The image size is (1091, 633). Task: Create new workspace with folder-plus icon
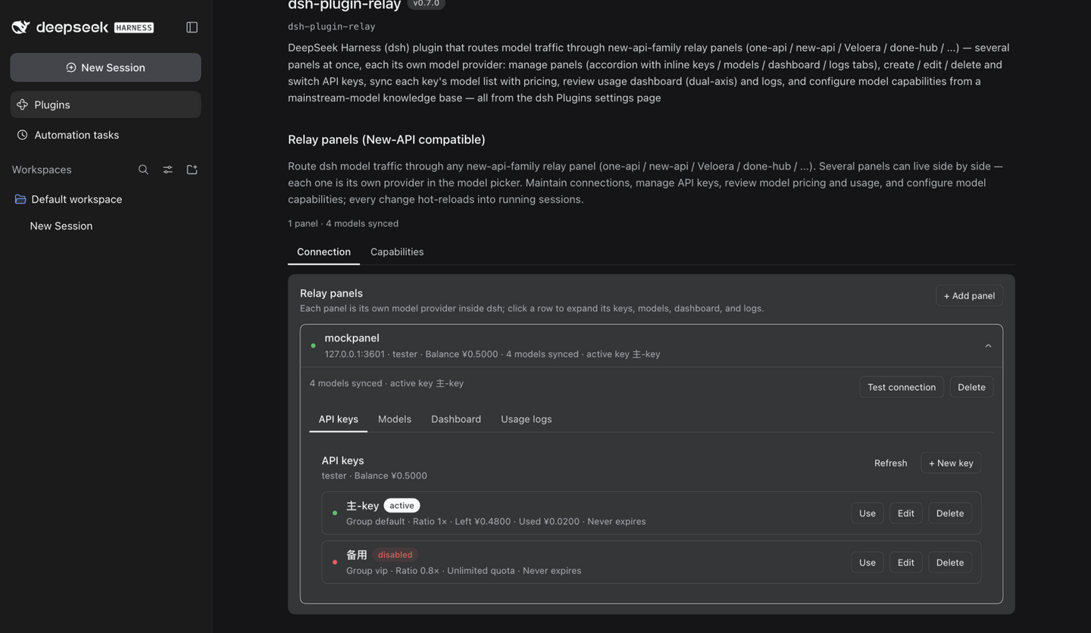coord(192,170)
